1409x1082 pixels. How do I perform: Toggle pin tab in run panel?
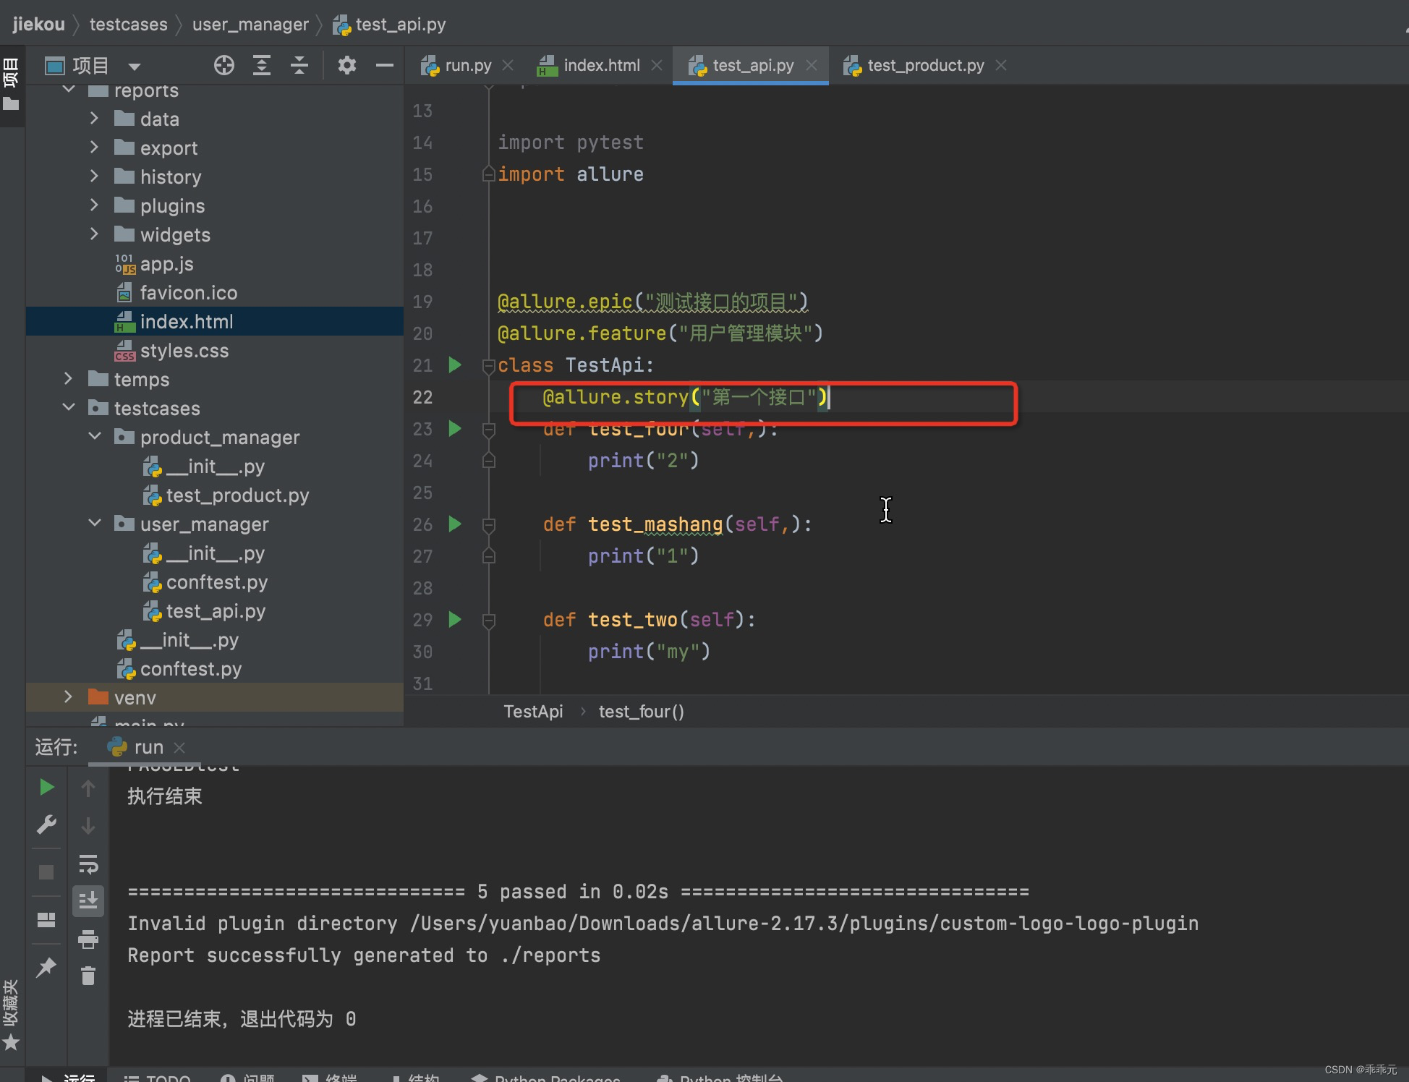pyautogui.click(x=46, y=967)
